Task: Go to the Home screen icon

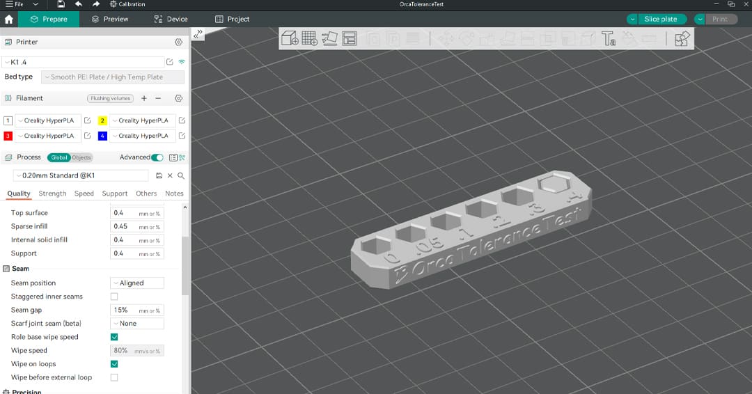Action: click(x=8, y=19)
